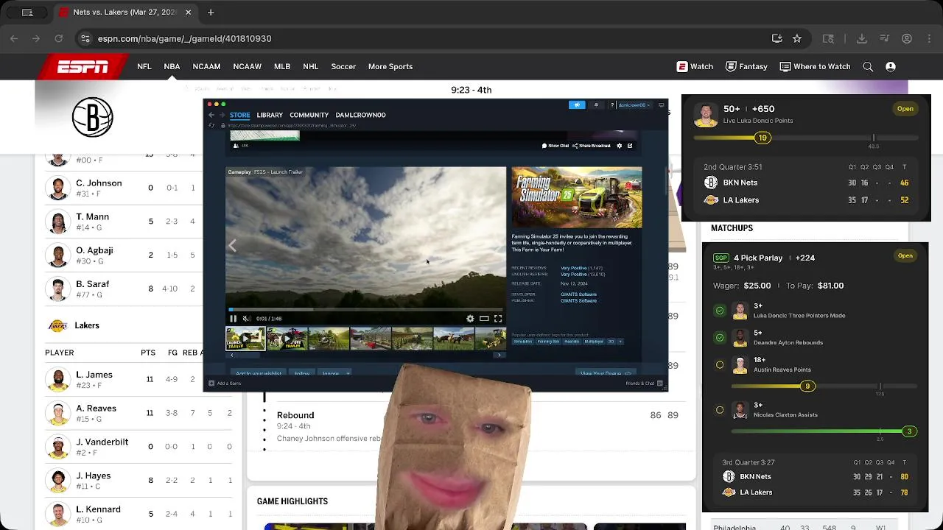Click Simulation tag in Steam
Screen dimensions: 943x530
click(522, 342)
